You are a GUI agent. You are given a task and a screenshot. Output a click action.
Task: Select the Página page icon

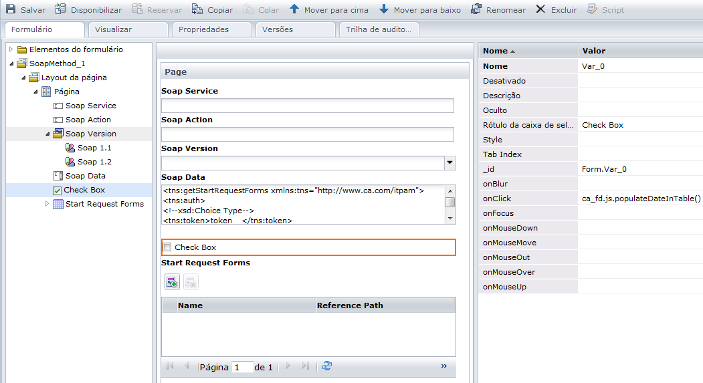pyautogui.click(x=46, y=92)
